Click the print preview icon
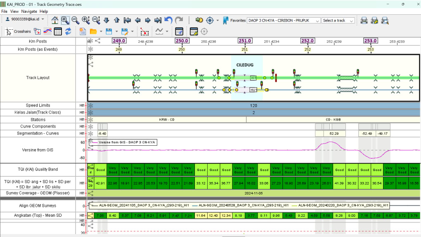This screenshot has height=237, width=421. tap(385, 20)
